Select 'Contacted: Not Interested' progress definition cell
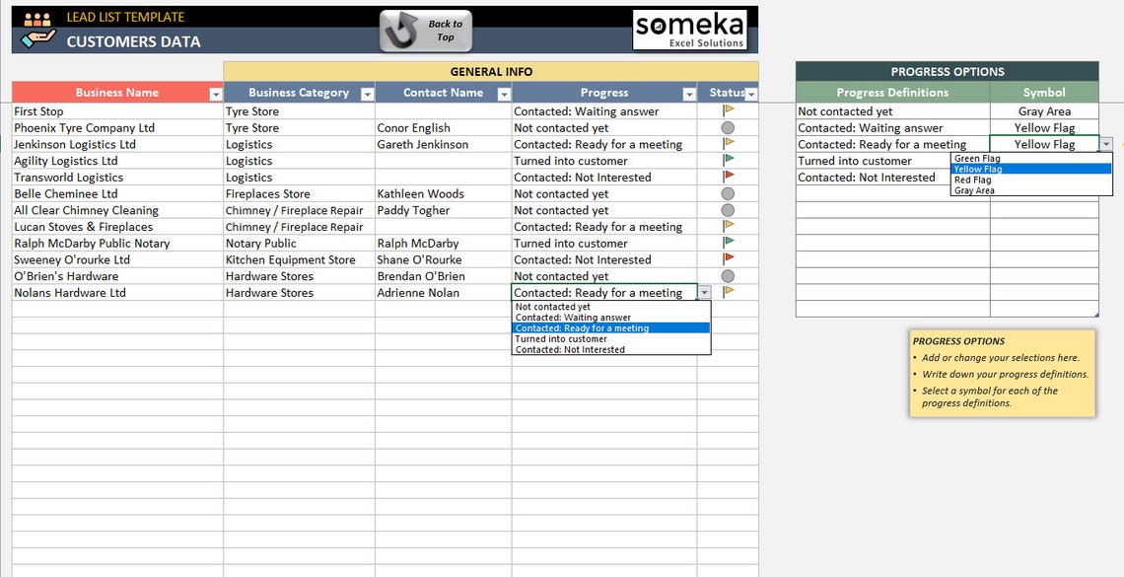The width and height of the screenshot is (1124, 577). click(x=874, y=177)
